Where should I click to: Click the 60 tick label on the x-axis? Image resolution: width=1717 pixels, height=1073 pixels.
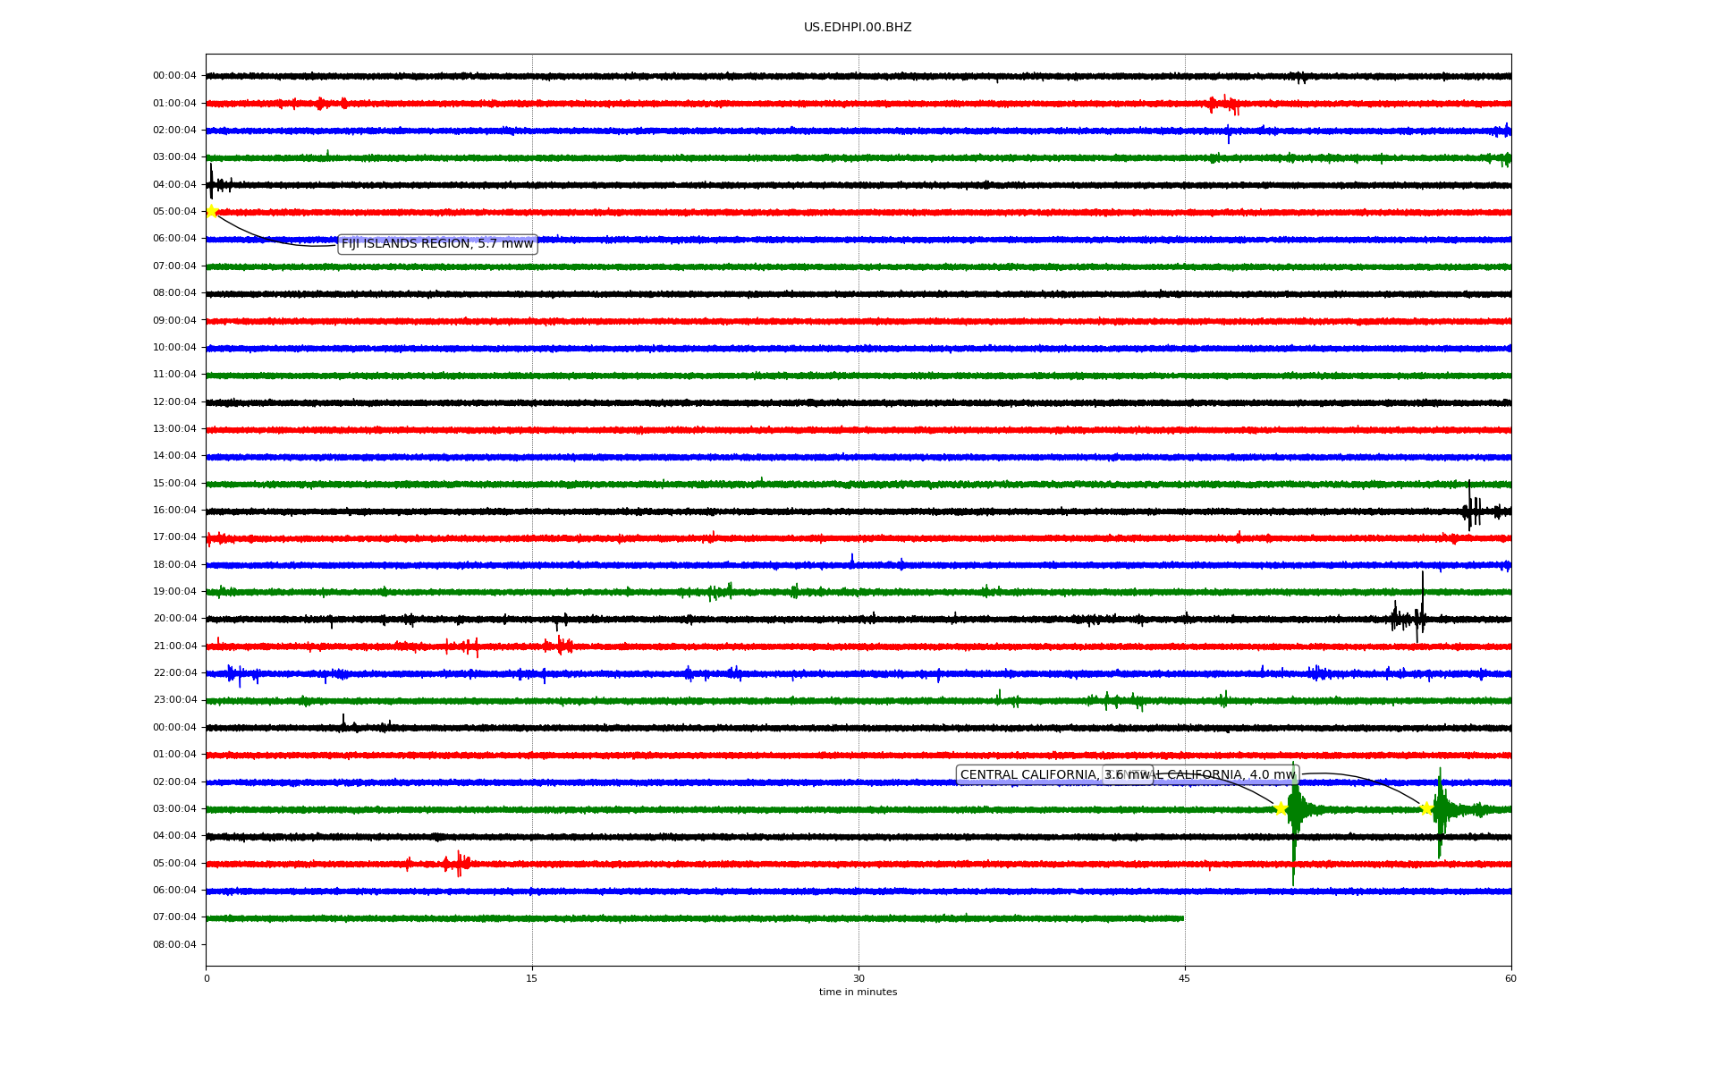click(x=1510, y=979)
